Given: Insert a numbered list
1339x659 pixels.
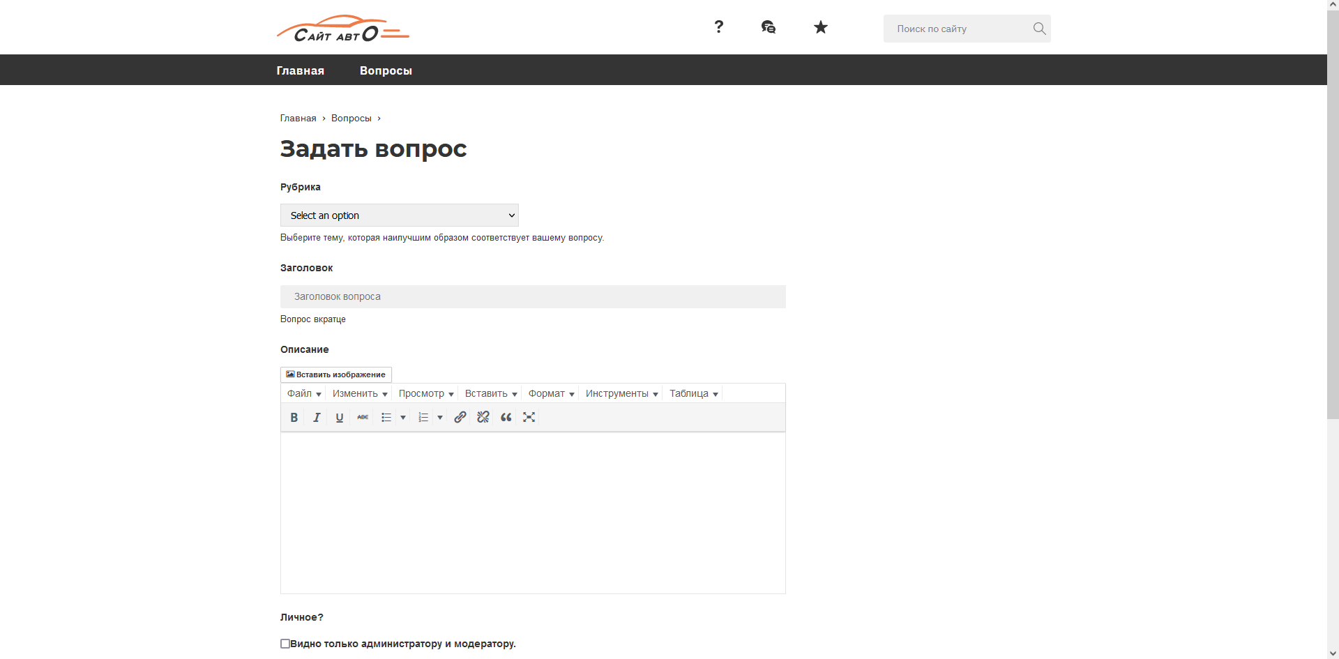Looking at the screenshot, I should pos(423,417).
